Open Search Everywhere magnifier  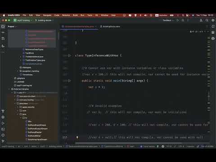coord(207,20)
